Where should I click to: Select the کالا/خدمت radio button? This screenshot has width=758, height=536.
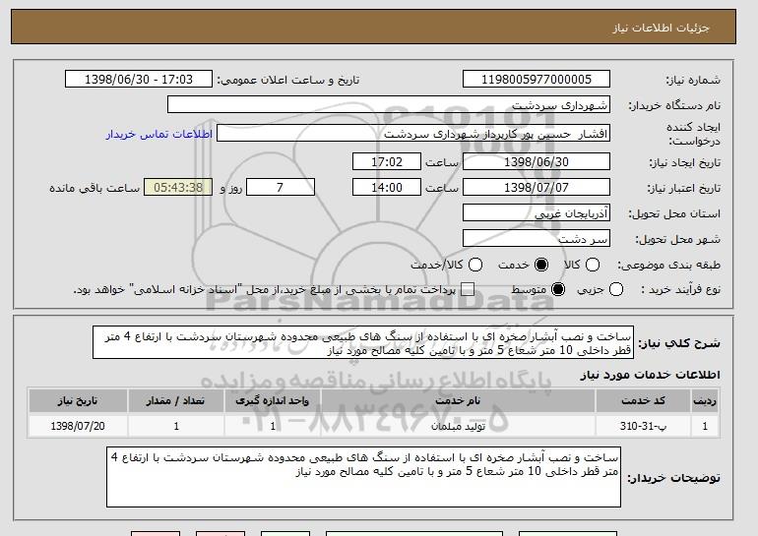[x=475, y=265]
